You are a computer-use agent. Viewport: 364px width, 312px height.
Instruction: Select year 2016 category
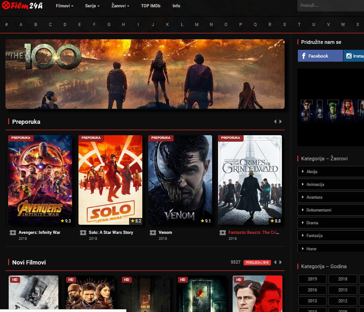pyautogui.click(x=312, y=290)
